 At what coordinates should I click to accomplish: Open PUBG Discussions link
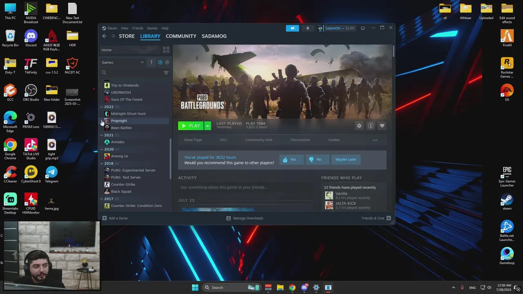pyautogui.click(x=300, y=140)
